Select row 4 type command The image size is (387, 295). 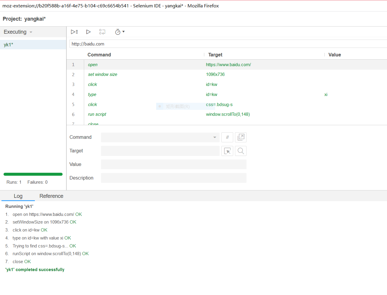click(x=227, y=94)
